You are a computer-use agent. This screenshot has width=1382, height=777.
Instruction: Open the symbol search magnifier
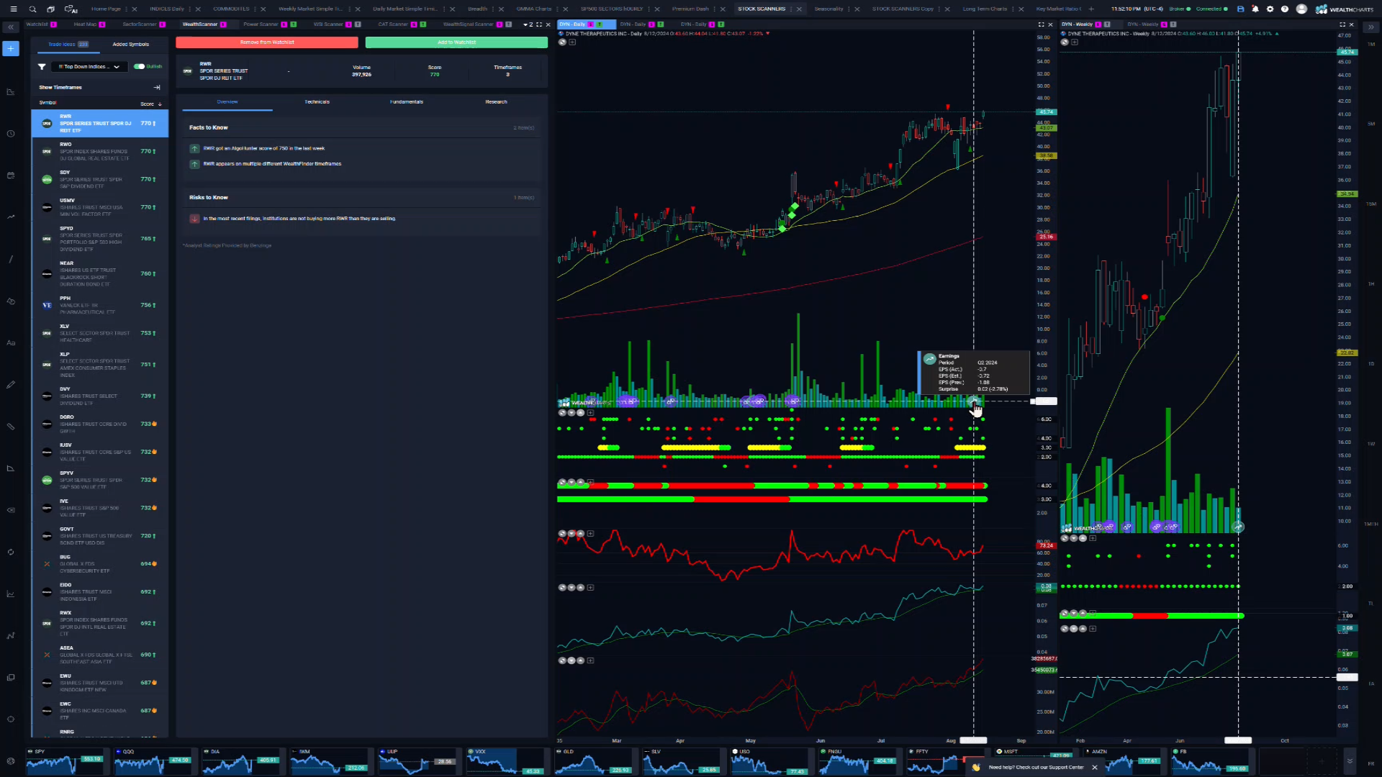(32, 9)
